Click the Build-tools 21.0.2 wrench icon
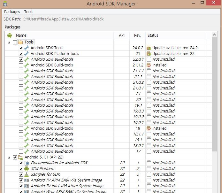Image resolution: width=222 pixels, height=193 pixels. (x=27, y=82)
